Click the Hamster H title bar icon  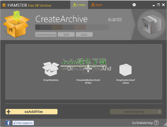click(x=4, y=5)
